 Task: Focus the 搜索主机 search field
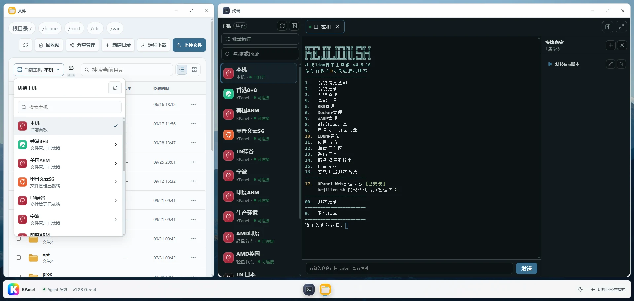click(70, 107)
